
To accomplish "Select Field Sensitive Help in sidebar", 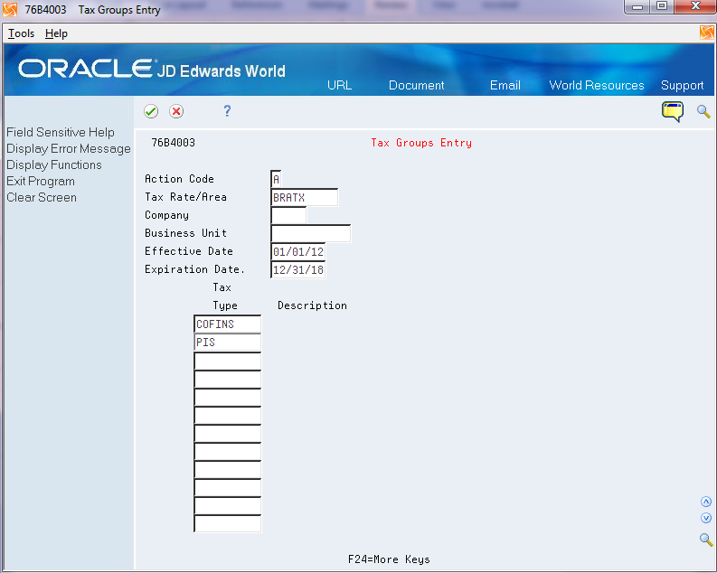I will pos(61,132).
